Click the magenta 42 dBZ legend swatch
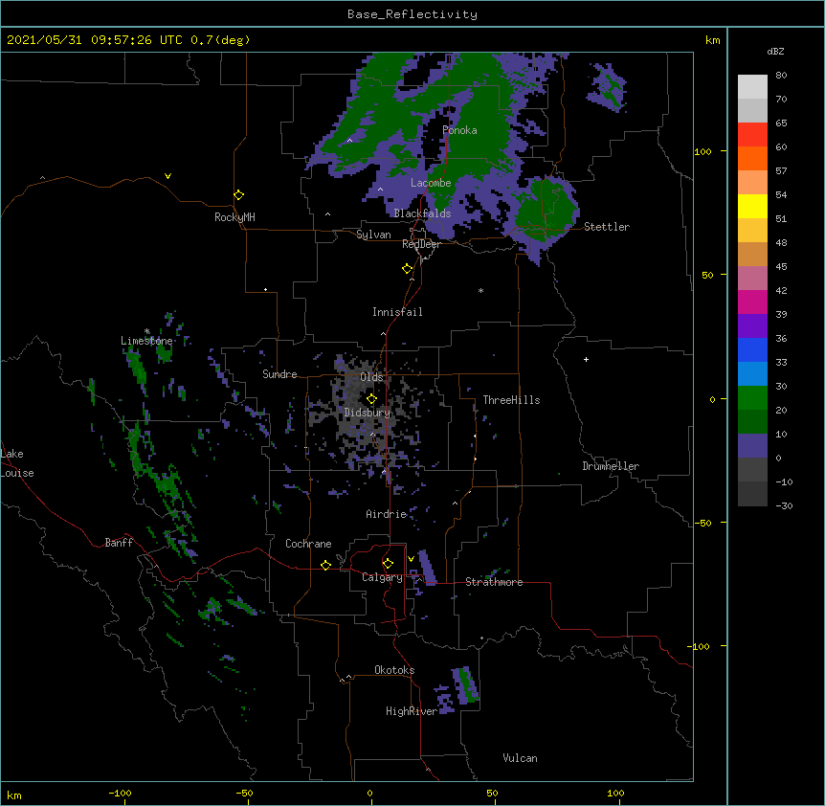The height and width of the screenshot is (806, 825). [752, 302]
